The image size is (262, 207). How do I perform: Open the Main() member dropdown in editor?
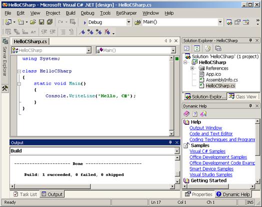point(173,50)
